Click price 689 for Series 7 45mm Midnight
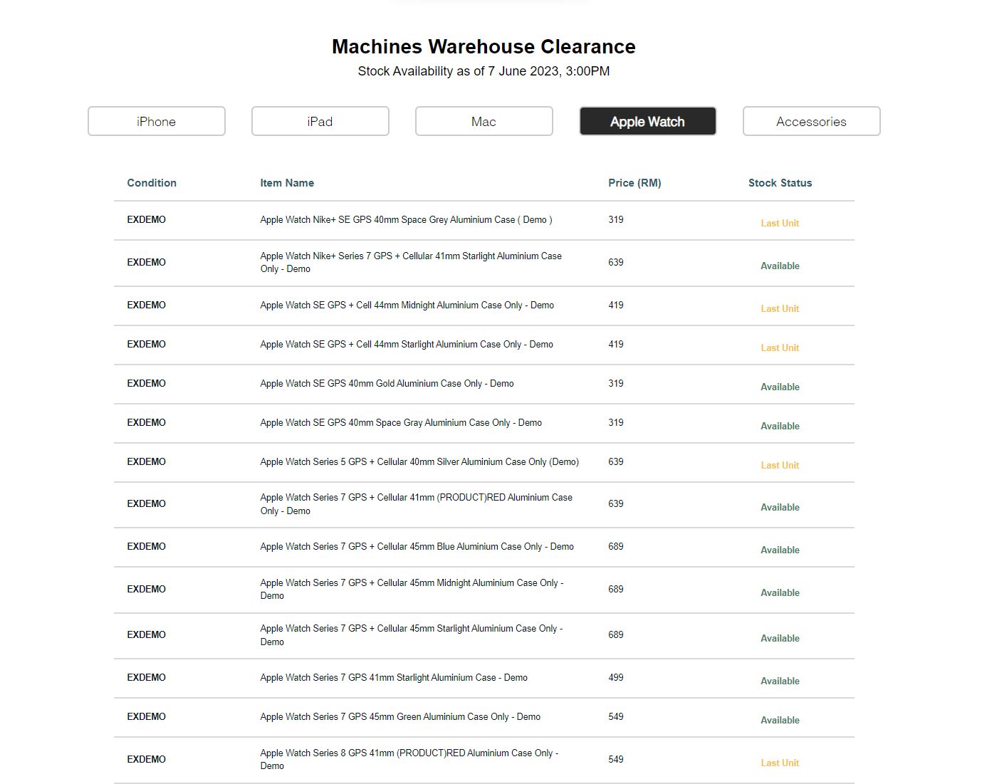Image resolution: width=982 pixels, height=784 pixels. pyautogui.click(x=616, y=589)
